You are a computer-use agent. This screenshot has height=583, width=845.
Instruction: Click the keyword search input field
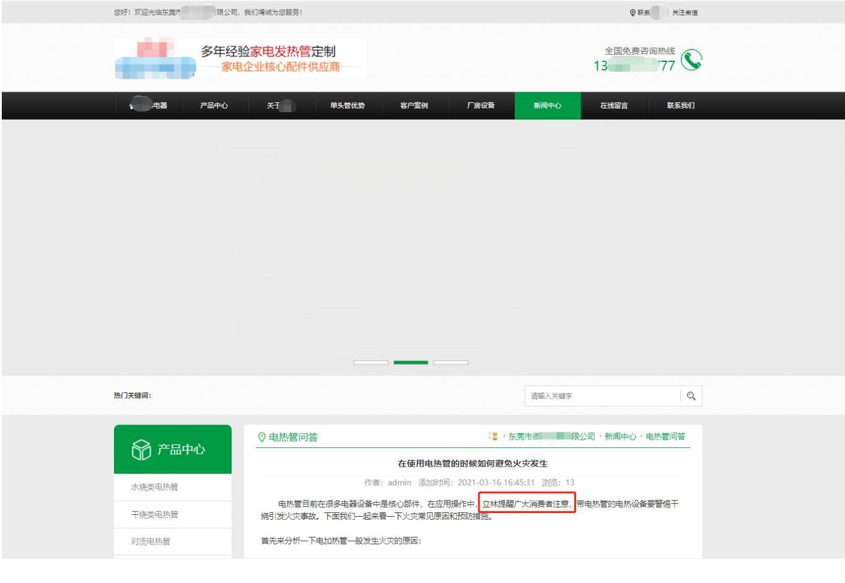pyautogui.click(x=602, y=396)
